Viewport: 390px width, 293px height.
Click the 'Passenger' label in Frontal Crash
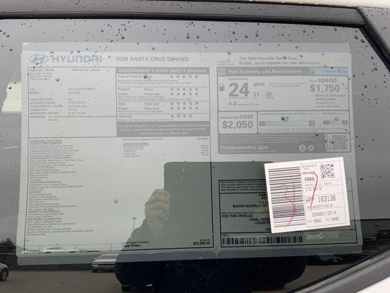[x=152, y=94]
